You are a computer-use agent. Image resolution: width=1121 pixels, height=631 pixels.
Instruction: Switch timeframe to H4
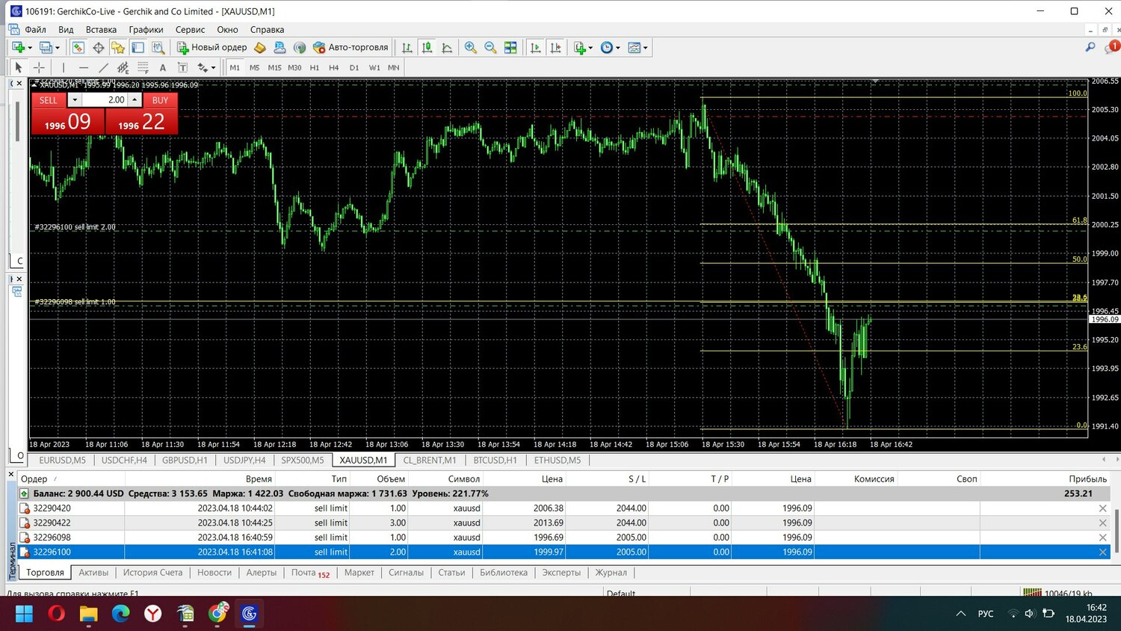pos(334,67)
